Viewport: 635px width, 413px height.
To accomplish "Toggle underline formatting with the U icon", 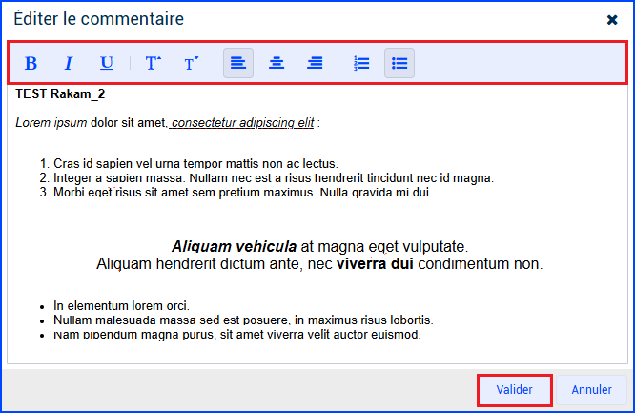I will tap(107, 63).
